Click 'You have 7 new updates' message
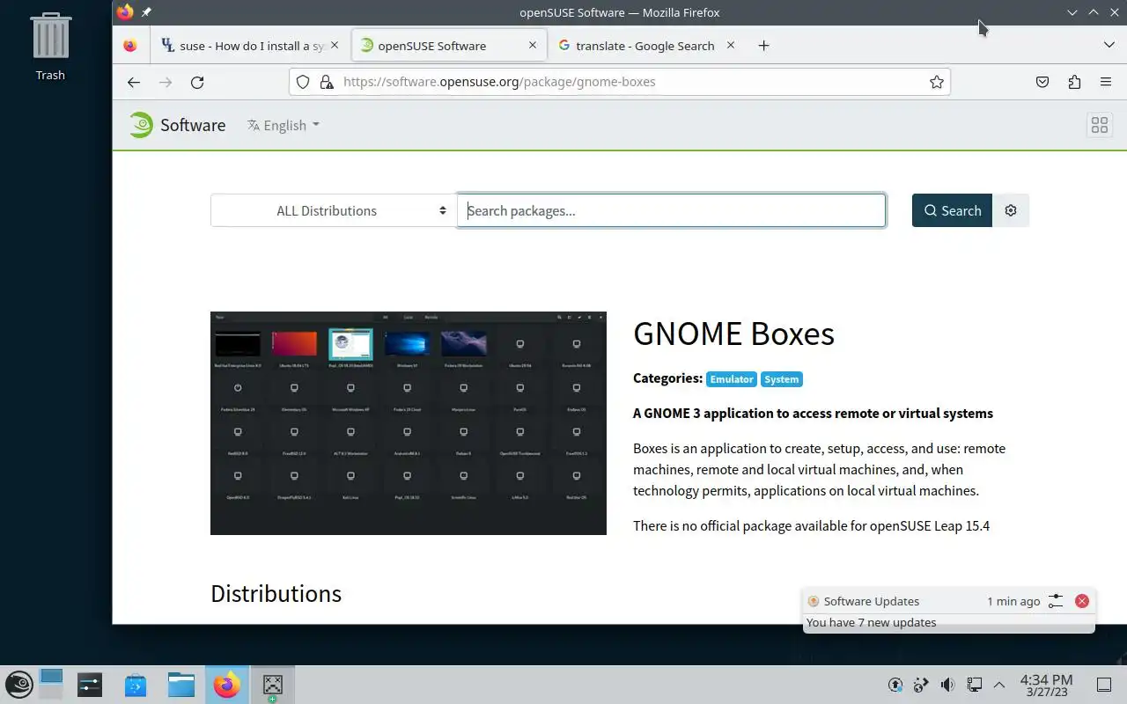This screenshot has width=1127, height=704. (x=871, y=622)
